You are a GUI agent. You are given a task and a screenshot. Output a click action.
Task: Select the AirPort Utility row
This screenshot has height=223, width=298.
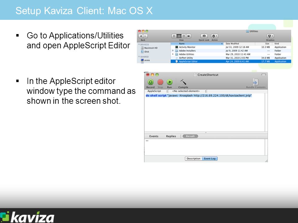click(231, 58)
